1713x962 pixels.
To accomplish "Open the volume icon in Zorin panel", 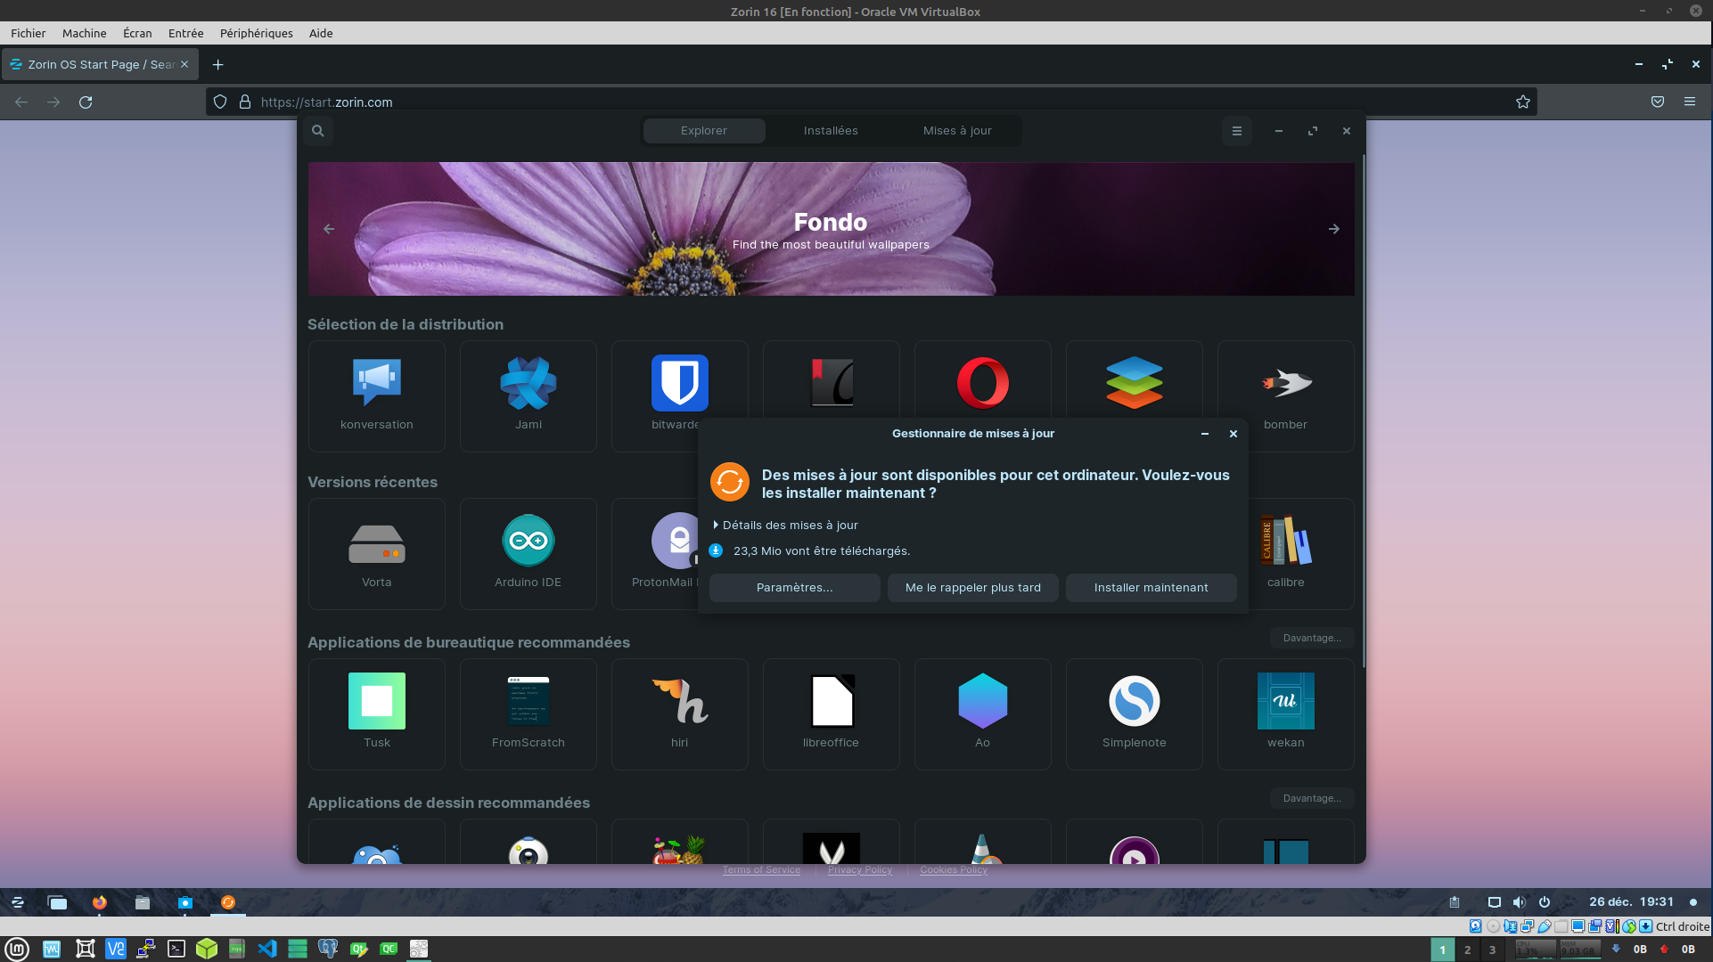I will [1519, 902].
